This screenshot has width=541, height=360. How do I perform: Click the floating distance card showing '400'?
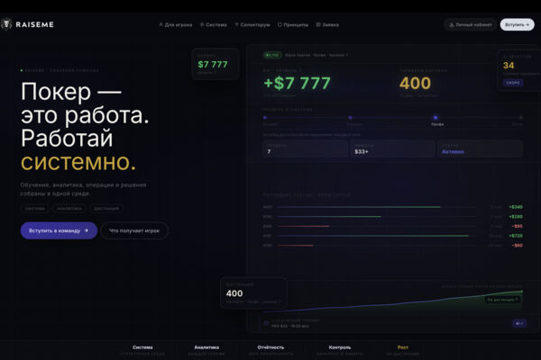[253, 292]
